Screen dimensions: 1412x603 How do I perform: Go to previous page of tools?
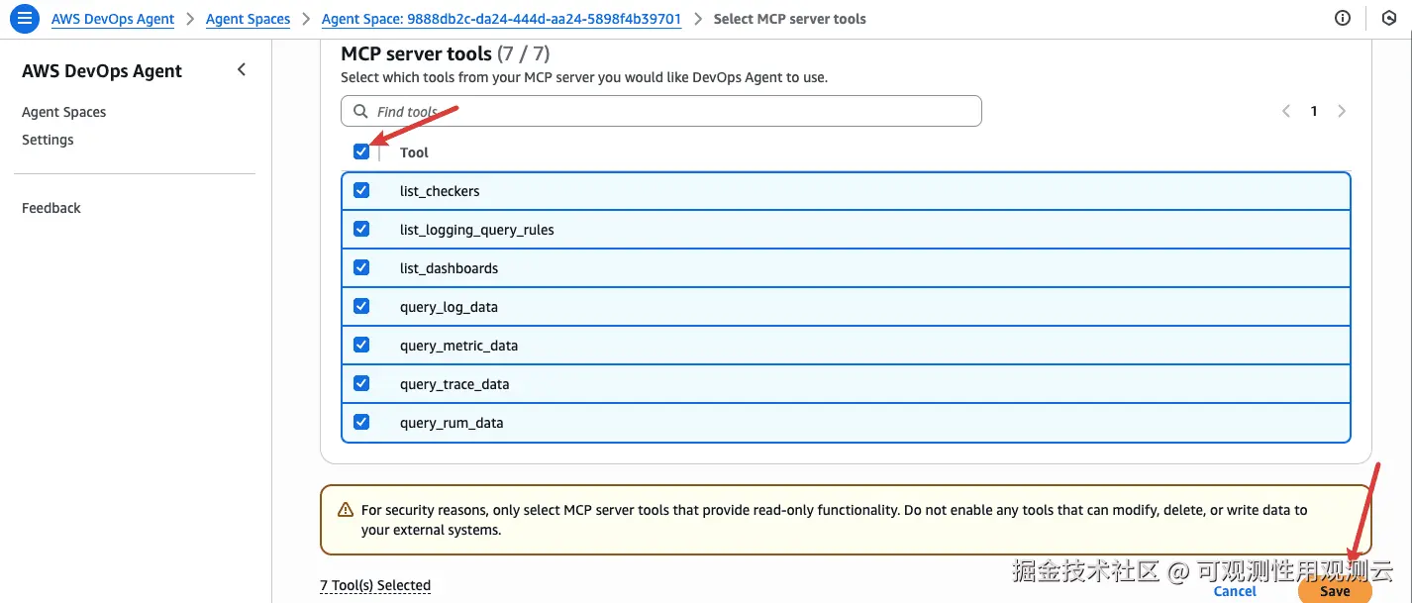coord(1286,111)
